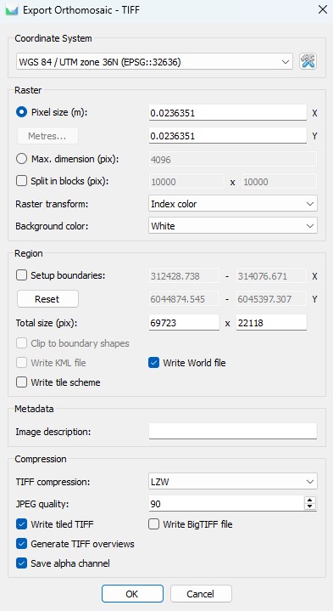333x611 pixels.
Task: Click the OK button
Action: 132,594
